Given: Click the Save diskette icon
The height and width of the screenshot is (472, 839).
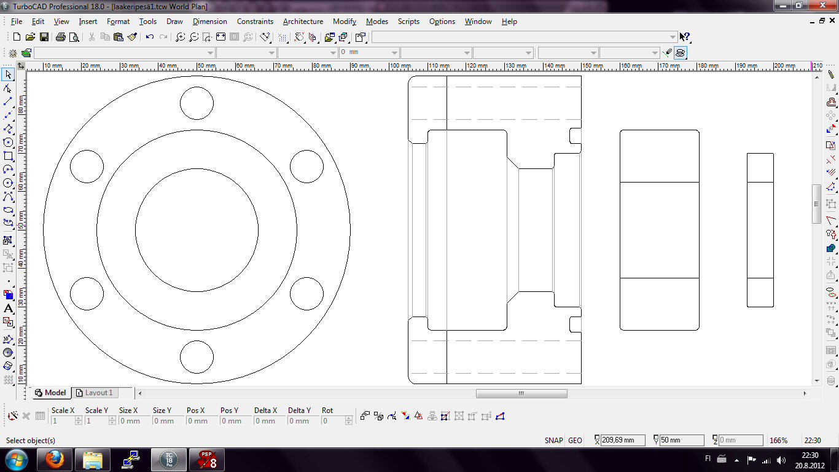Looking at the screenshot, I should pyautogui.click(x=44, y=37).
